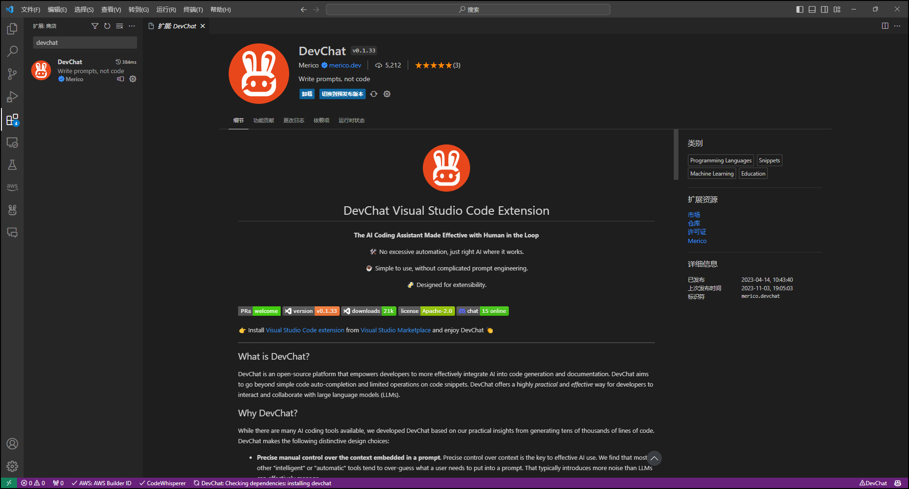The image size is (909, 489).
Task: Click the AWS Builder ID status item
Action: point(101,483)
